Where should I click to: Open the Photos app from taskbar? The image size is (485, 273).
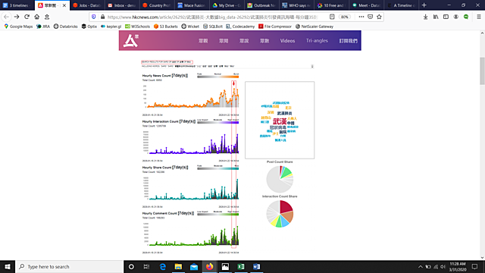(x=225, y=266)
